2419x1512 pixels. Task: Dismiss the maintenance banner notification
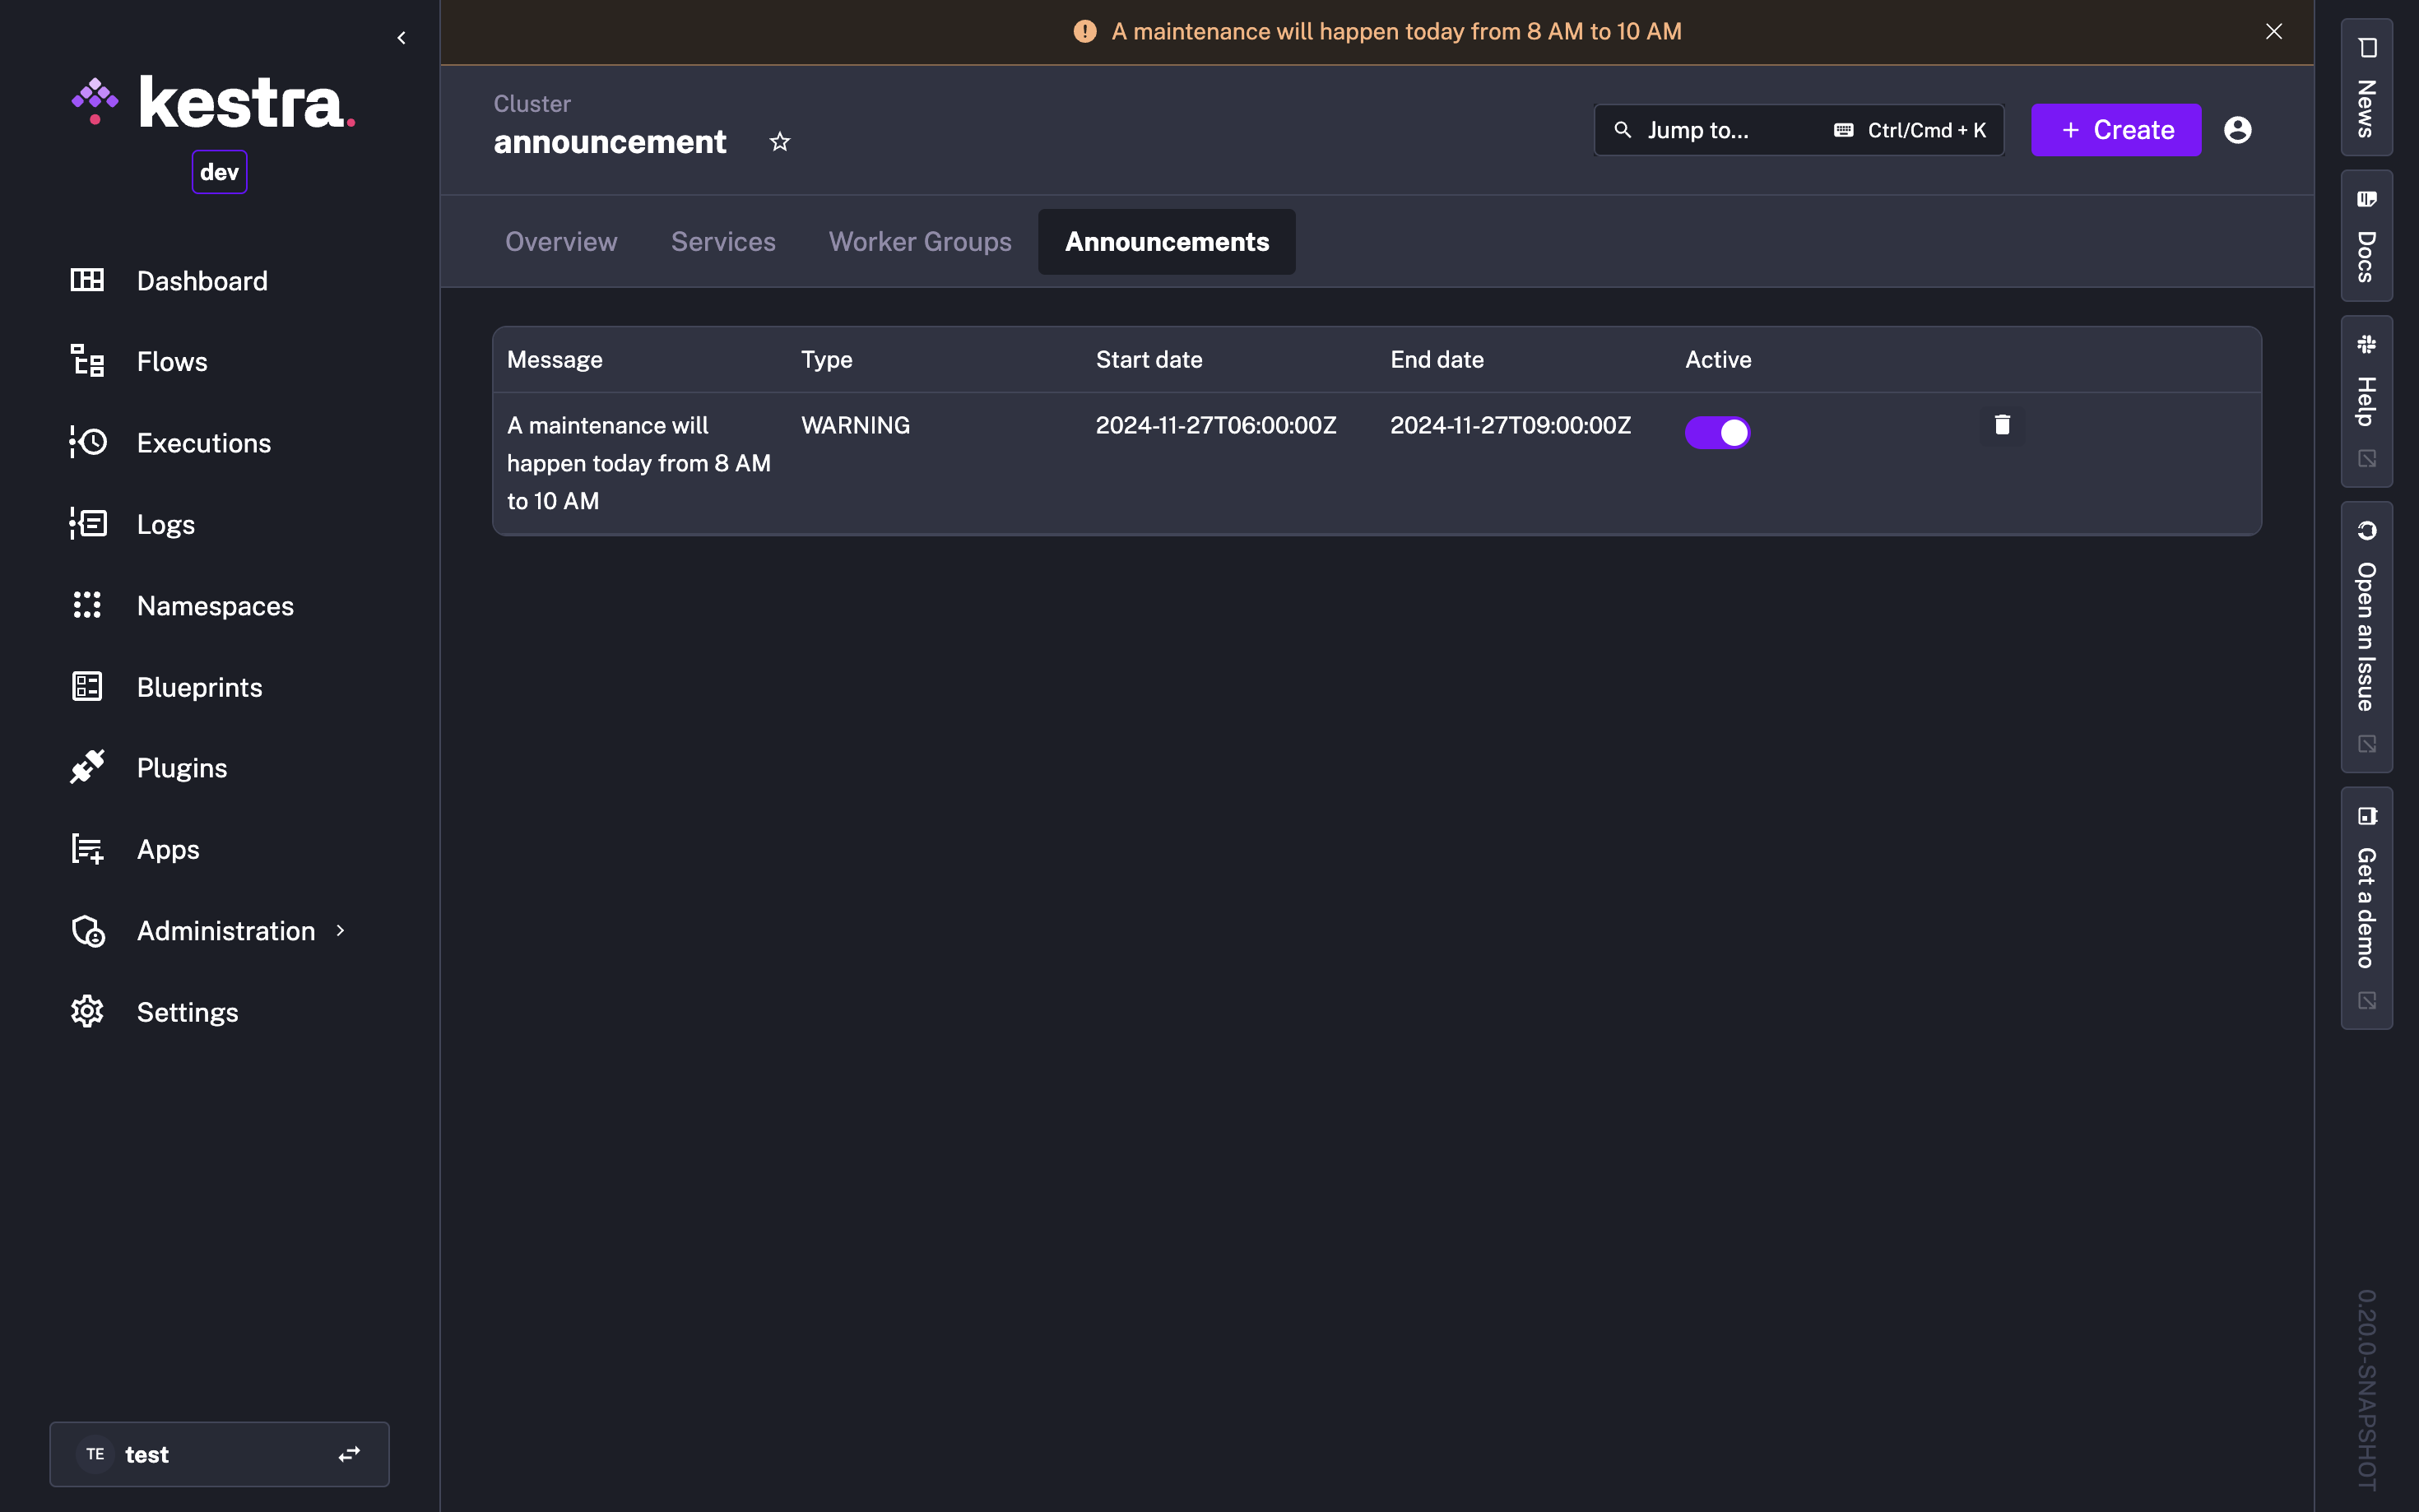2274,31
